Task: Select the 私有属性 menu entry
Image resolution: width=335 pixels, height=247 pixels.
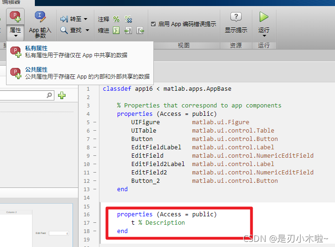Action: pyautogui.click(x=80, y=52)
